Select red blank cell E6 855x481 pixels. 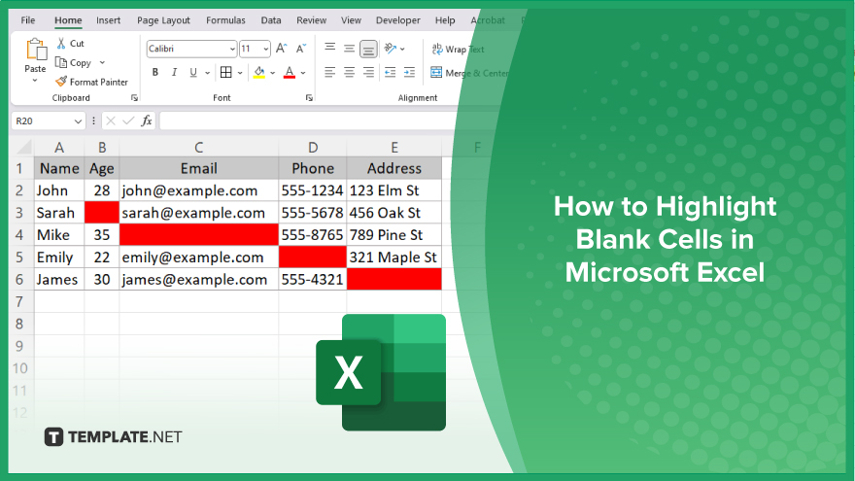click(393, 279)
